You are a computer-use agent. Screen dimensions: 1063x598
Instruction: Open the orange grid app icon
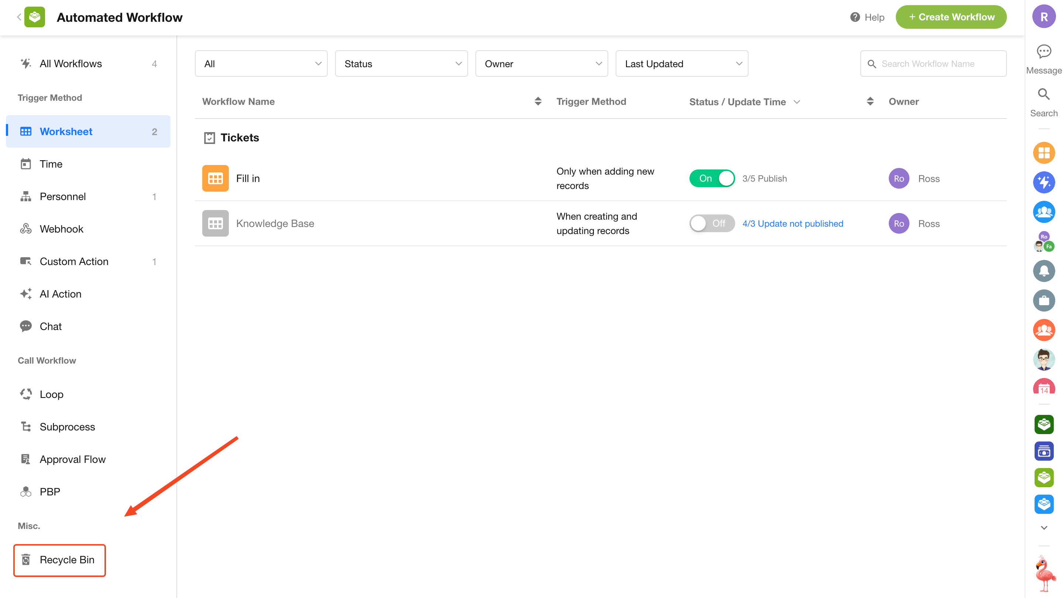1043,153
